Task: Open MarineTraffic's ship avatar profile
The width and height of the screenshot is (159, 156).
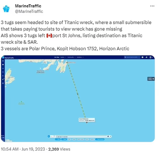Action: 6,9
